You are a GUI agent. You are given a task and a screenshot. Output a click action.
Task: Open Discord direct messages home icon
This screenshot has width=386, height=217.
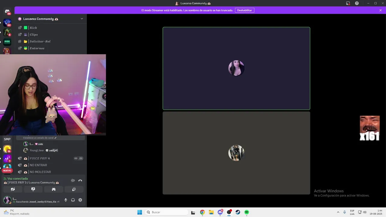click(x=7, y=12)
